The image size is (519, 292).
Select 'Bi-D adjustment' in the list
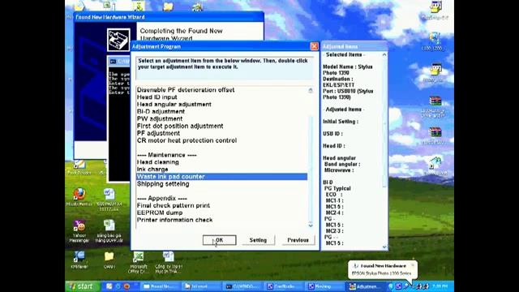coord(161,112)
